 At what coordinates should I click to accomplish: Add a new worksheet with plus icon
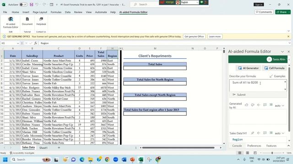[59, 148]
